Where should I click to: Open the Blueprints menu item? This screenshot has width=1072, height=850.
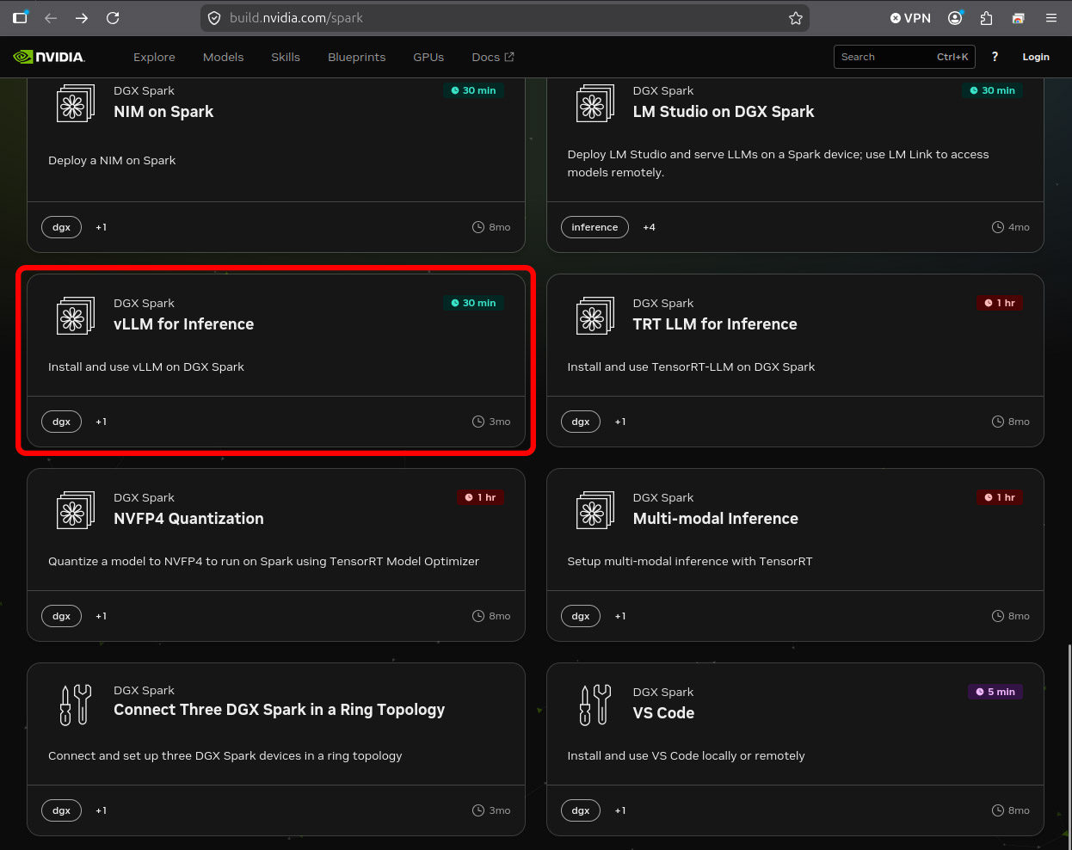pos(356,57)
